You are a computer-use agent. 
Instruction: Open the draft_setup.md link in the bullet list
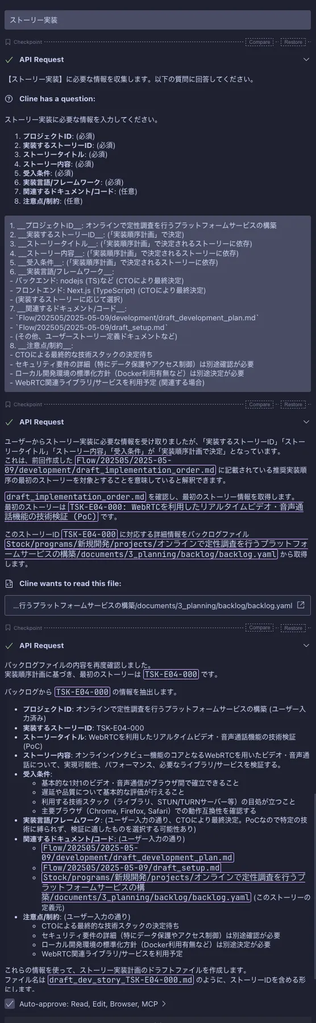click(131, 868)
